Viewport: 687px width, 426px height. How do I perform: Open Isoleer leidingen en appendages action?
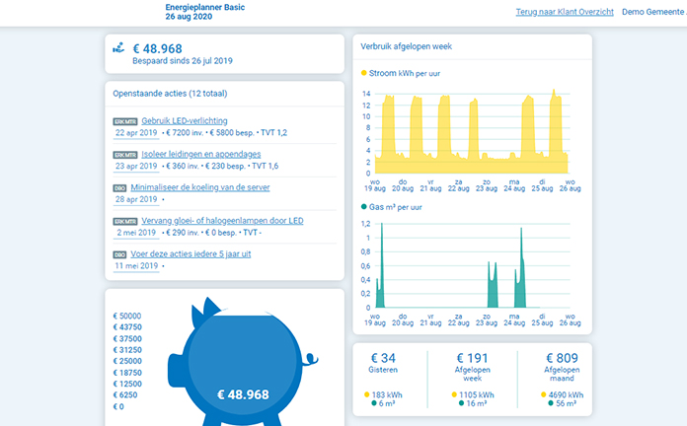click(x=200, y=154)
